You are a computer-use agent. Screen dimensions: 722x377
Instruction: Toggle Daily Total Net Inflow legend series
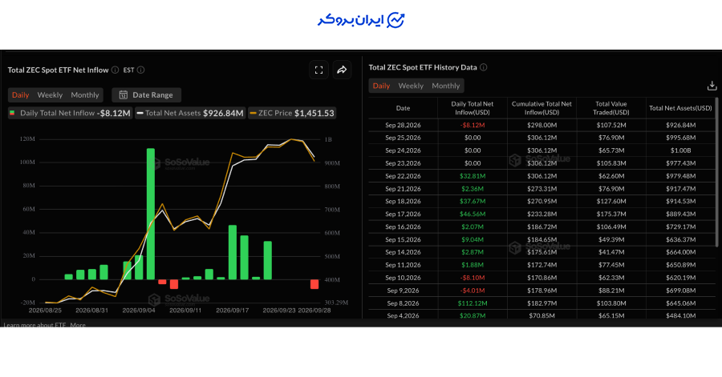point(71,113)
